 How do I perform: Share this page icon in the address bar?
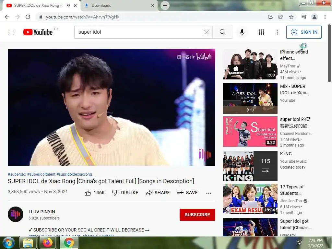pos(280,17)
